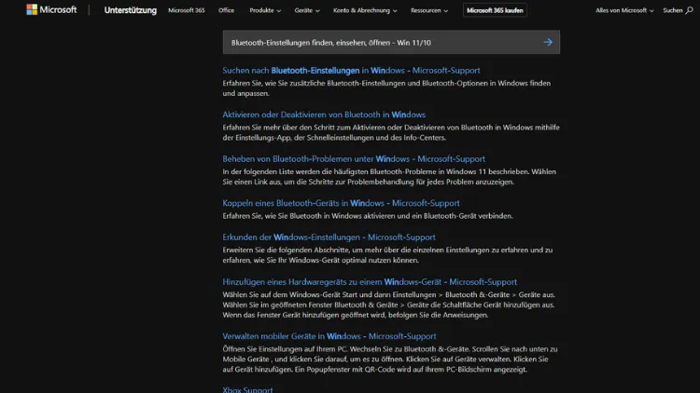
Task: Expand Alles von Microsoft dropdown
Action: 624,10
